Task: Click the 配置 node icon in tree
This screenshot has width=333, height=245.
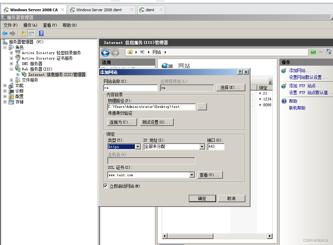Action: tap(11, 96)
